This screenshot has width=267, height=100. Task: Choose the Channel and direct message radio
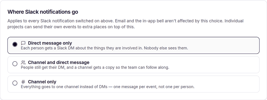tap(15, 64)
